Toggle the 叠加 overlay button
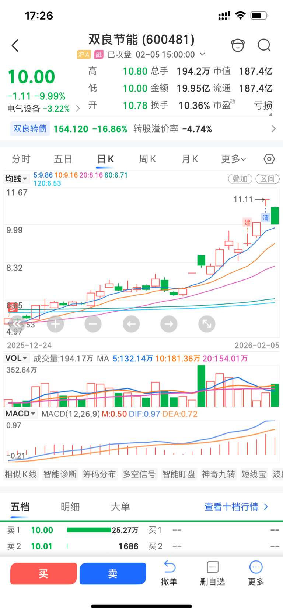This screenshot has width=283, height=614. coord(240,179)
